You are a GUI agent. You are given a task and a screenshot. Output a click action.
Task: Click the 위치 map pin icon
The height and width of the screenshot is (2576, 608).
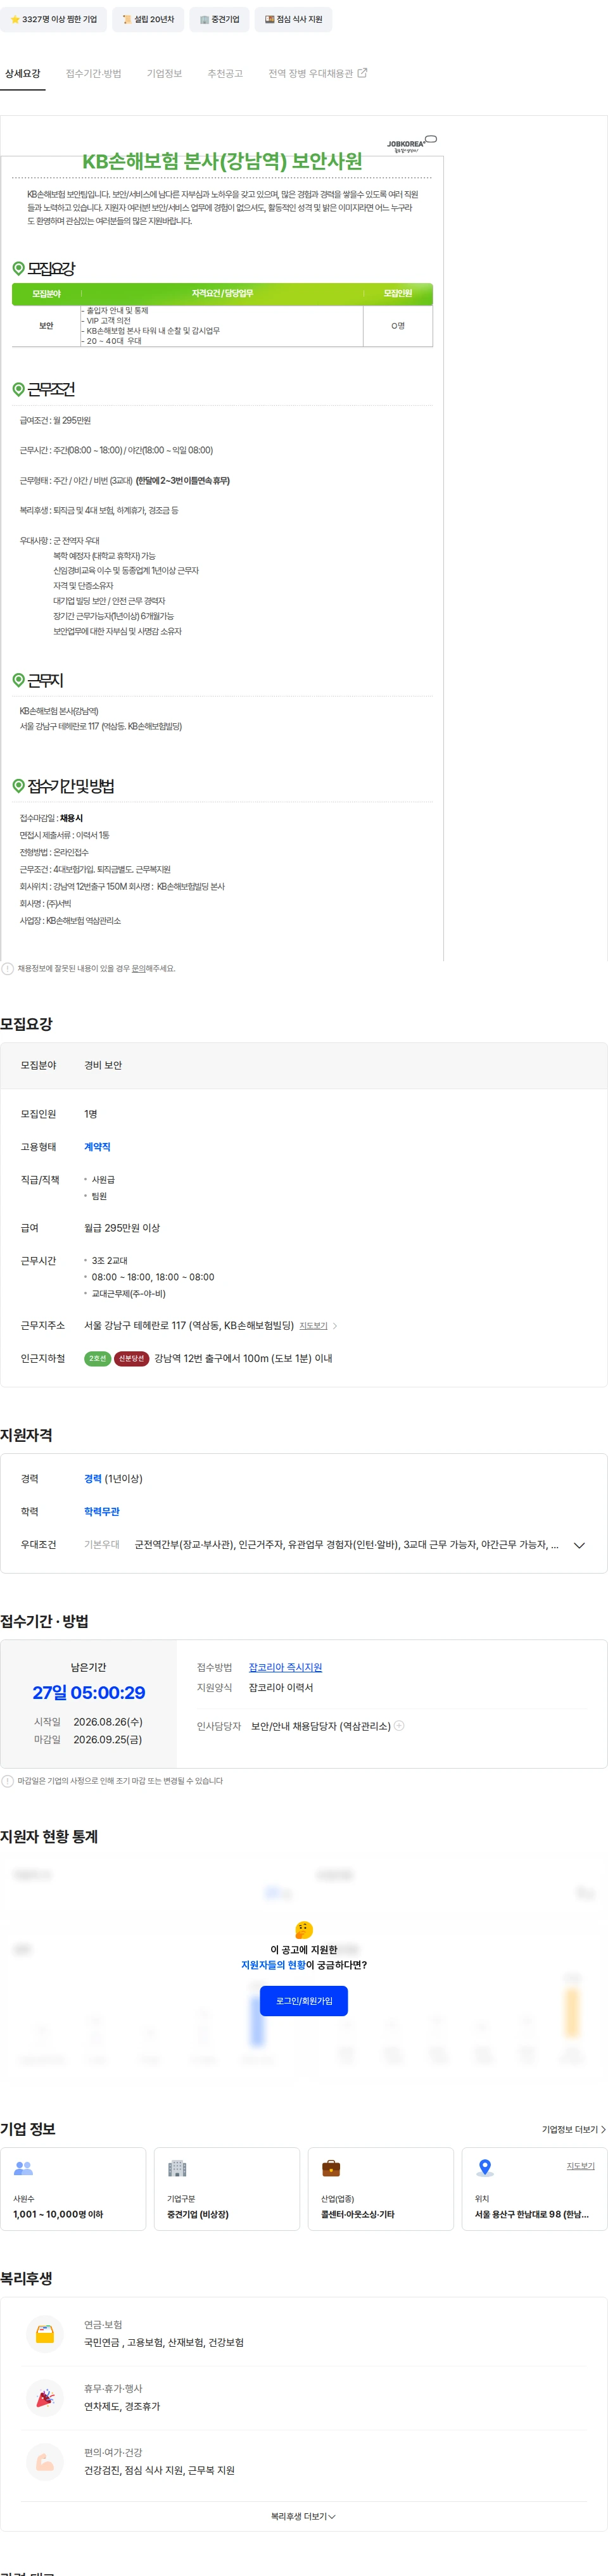click(485, 2169)
